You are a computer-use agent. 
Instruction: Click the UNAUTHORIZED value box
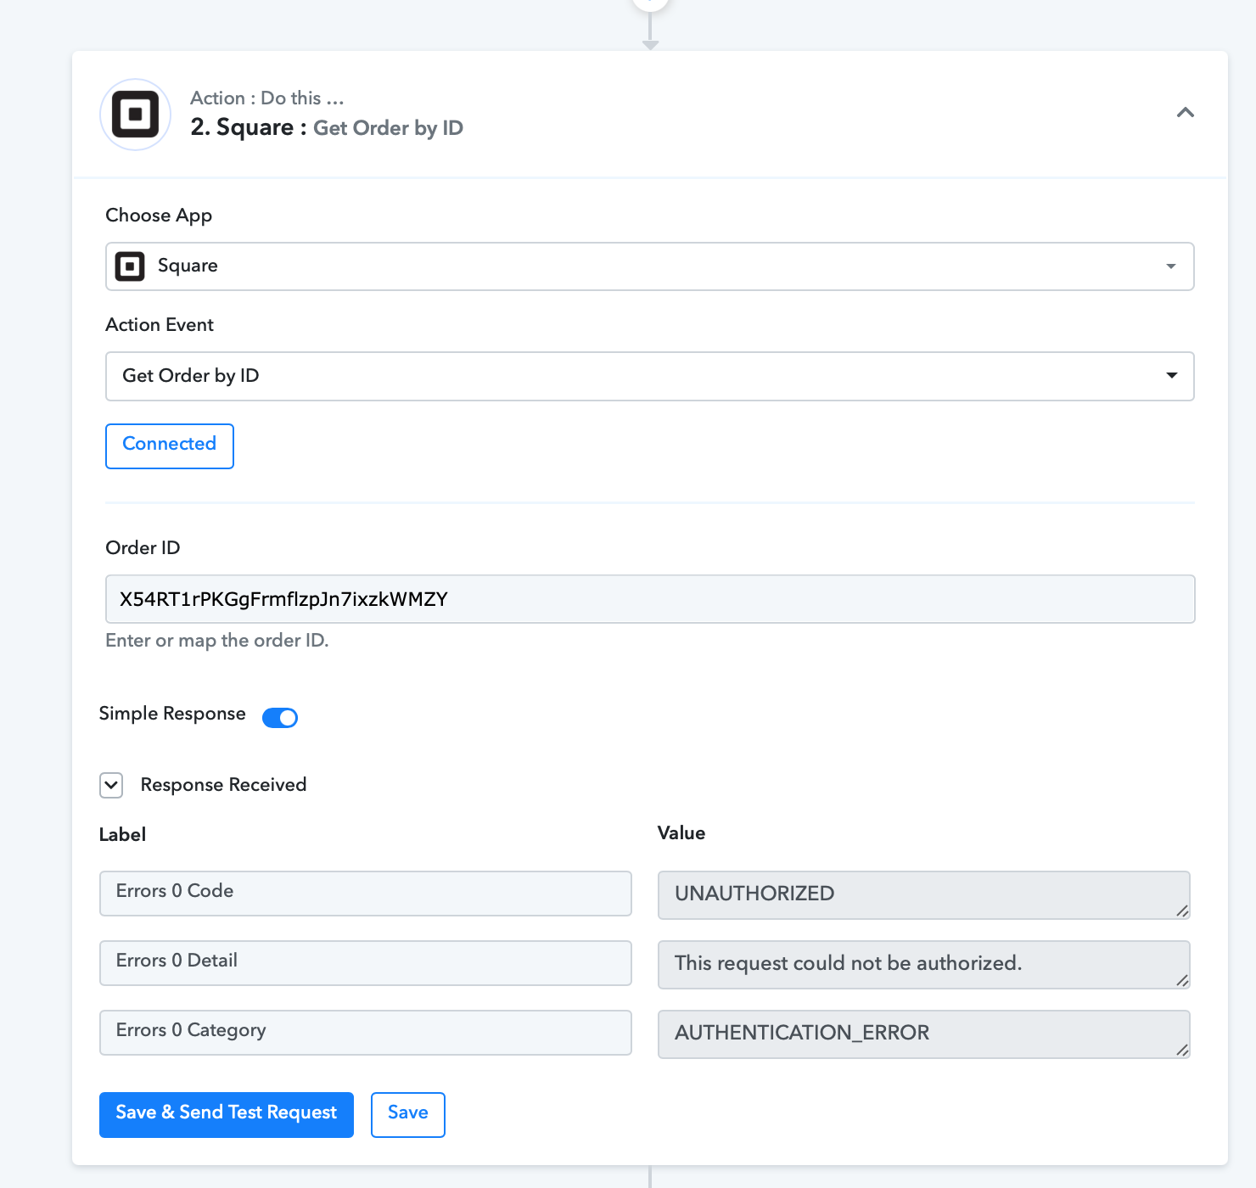924,894
